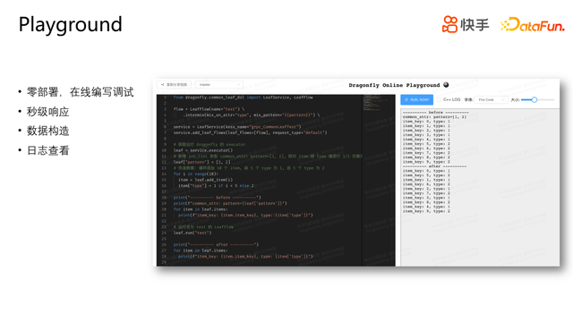Click the fold indicator at line 4

pos(175,115)
